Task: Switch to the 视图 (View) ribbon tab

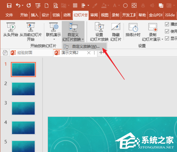Action: pyautogui.click(x=105, y=15)
